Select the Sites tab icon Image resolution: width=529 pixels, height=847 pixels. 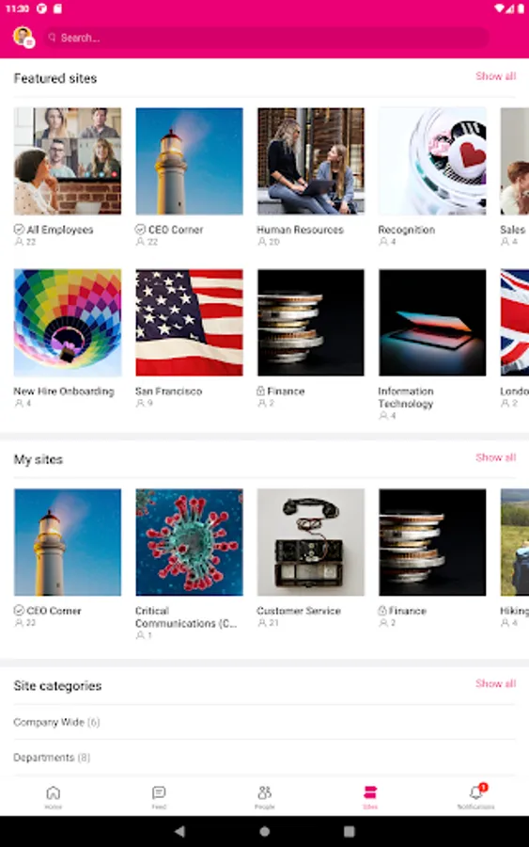(370, 791)
